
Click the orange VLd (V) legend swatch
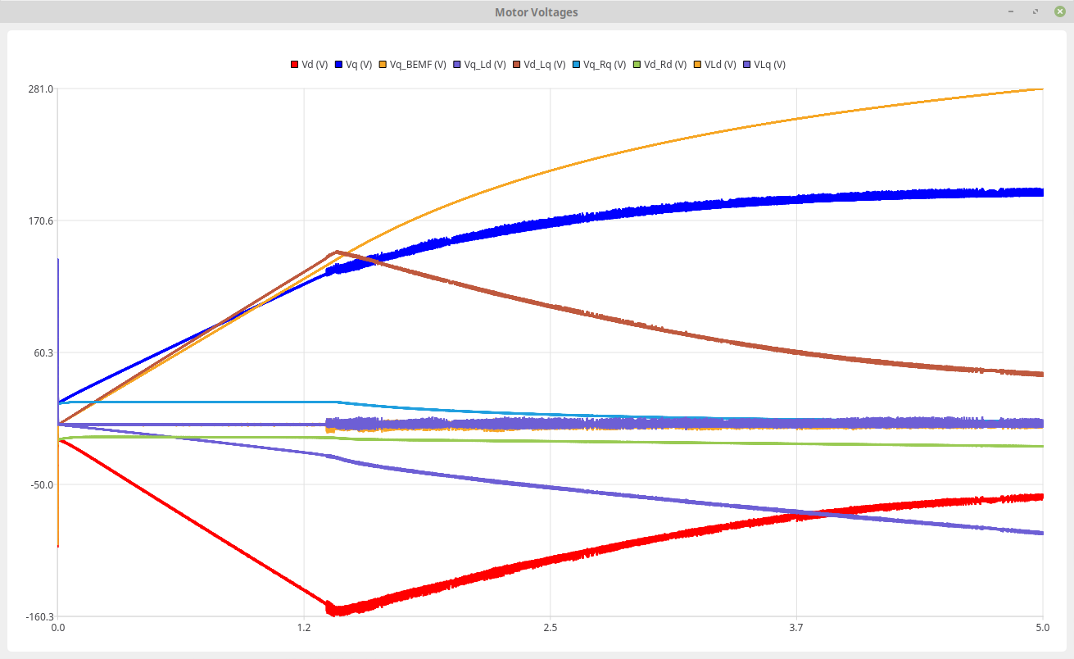(x=697, y=65)
